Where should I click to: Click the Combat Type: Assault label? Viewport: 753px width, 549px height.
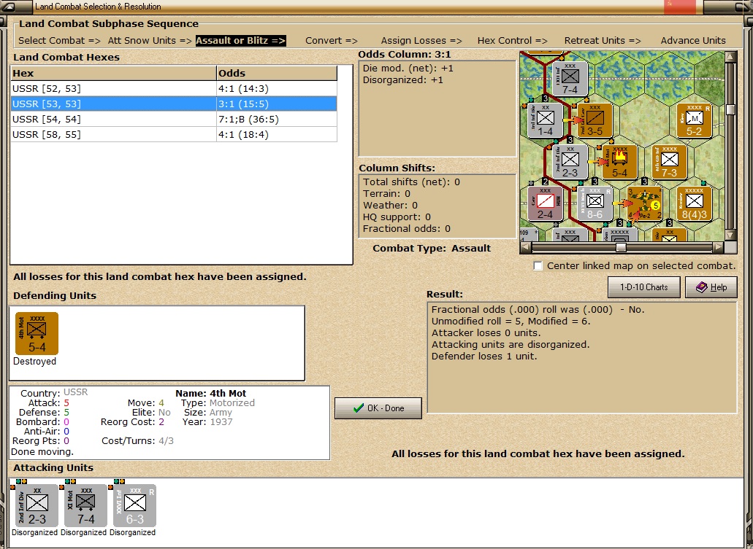pyautogui.click(x=432, y=249)
